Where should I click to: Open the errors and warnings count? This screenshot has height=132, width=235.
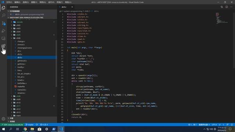(x=44, y=125)
